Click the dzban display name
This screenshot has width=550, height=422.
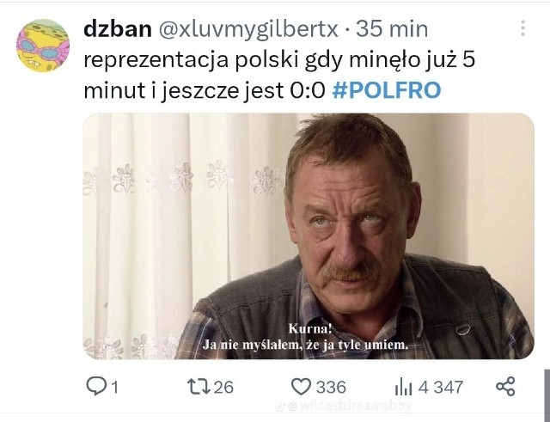[x=118, y=28]
